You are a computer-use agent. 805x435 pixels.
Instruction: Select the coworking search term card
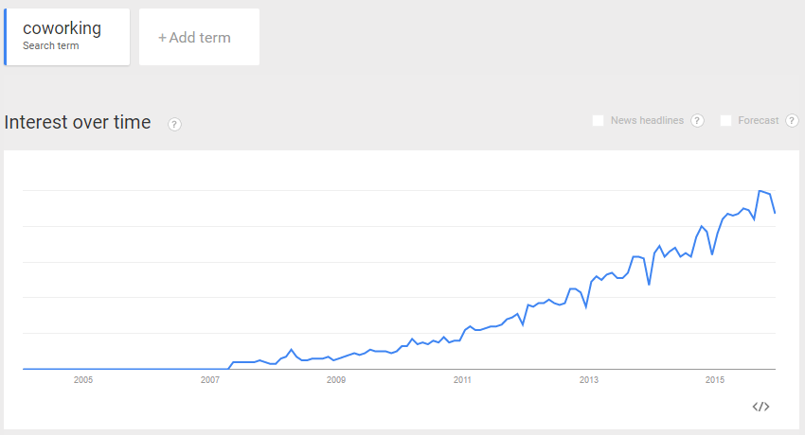tap(66, 37)
